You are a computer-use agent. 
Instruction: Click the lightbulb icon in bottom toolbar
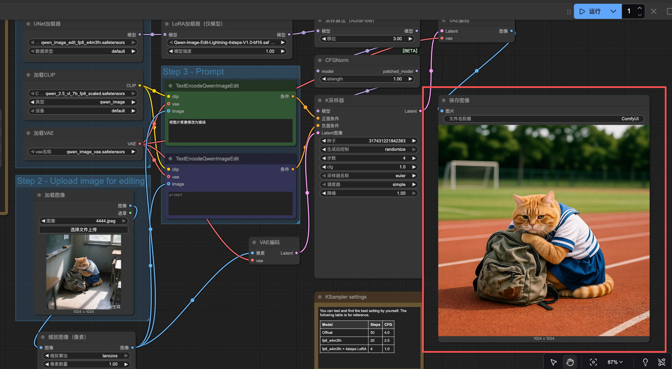[x=645, y=362]
